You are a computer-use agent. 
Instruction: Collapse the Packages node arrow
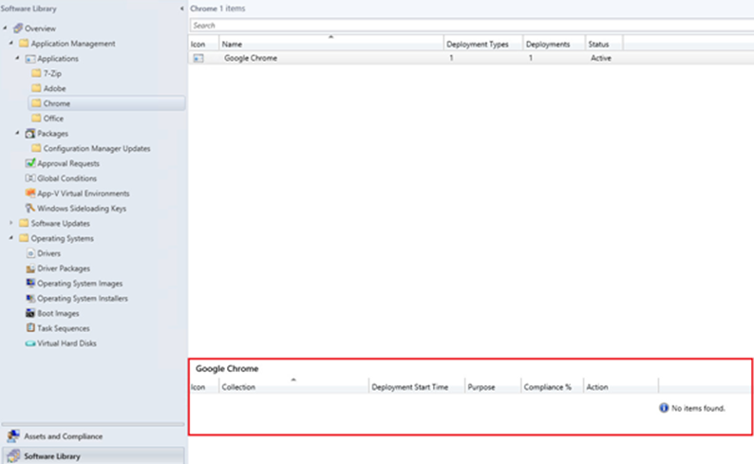point(17,133)
